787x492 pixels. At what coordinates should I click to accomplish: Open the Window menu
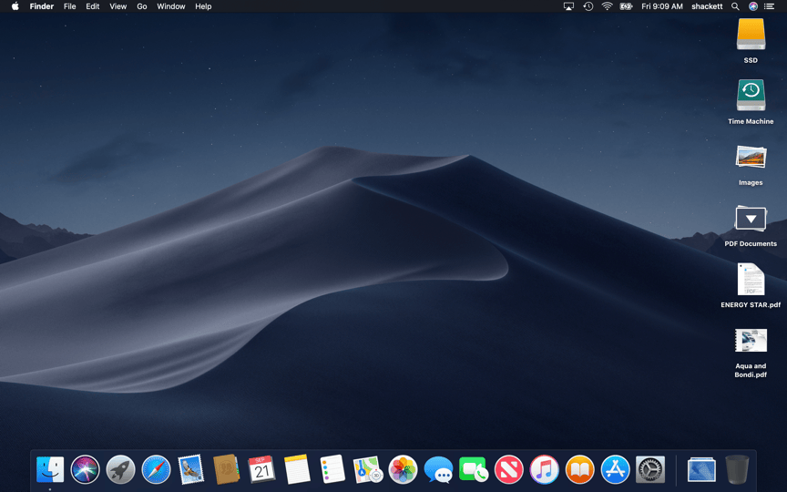click(171, 6)
